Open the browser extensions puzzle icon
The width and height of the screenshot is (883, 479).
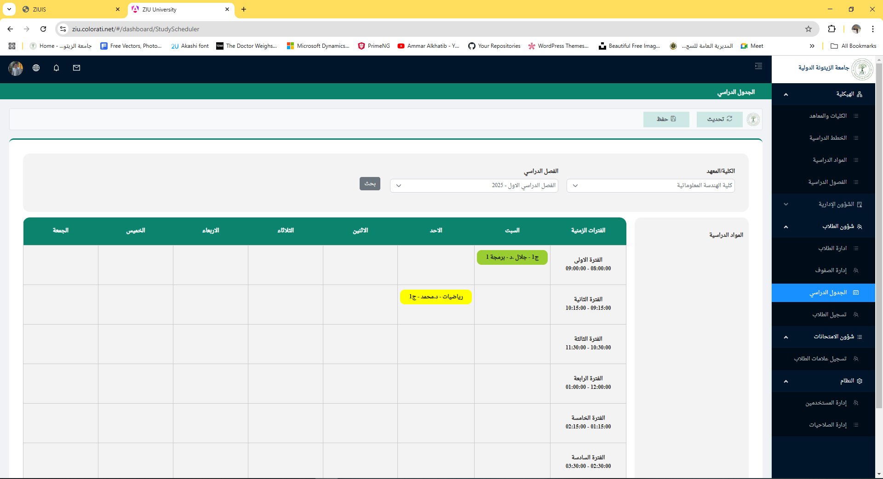click(831, 29)
